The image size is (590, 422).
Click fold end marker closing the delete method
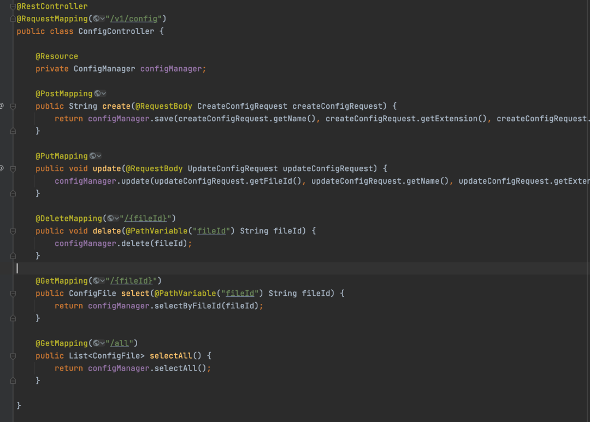(13, 256)
